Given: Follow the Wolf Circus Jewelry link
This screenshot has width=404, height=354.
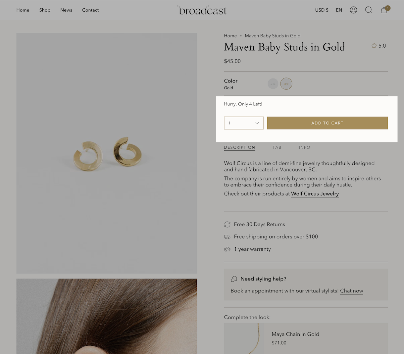Looking at the screenshot, I should (x=315, y=194).
